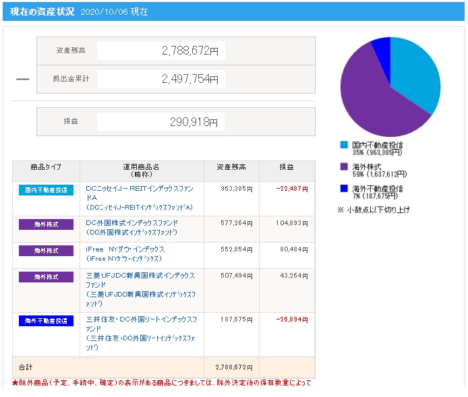Screen dimensions: 468x397
Task: Click the blue 海外不動産投信 badge in table
Action: click(x=46, y=321)
